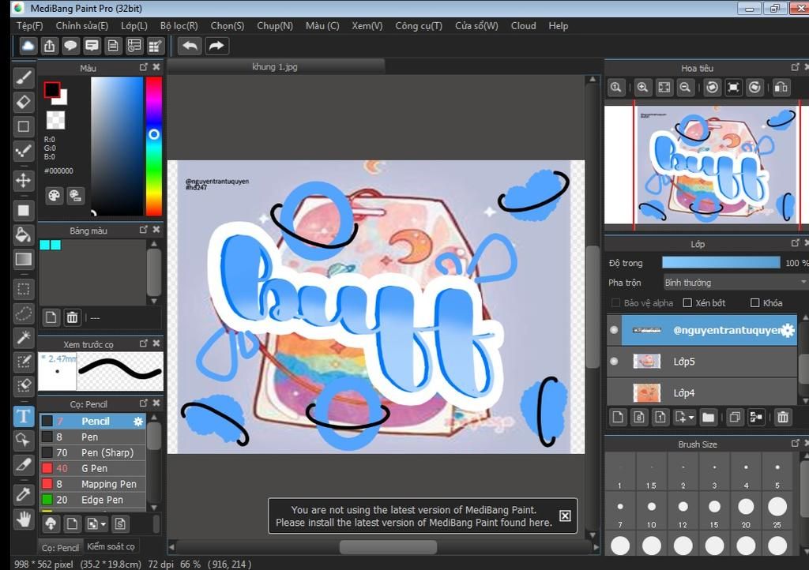Click the Undo arrow in toolbar

pyautogui.click(x=190, y=46)
